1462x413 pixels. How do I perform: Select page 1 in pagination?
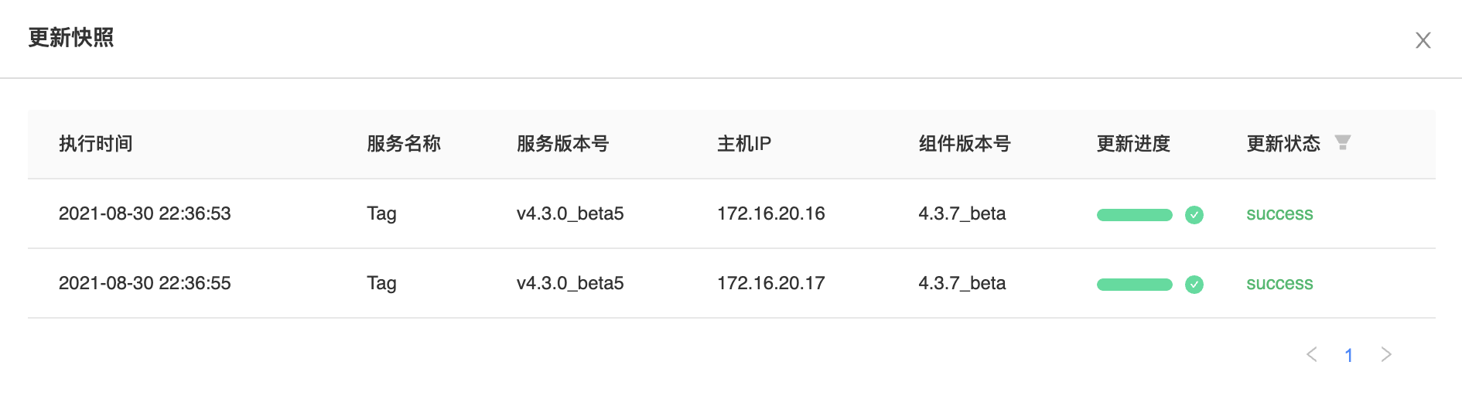pos(1348,355)
